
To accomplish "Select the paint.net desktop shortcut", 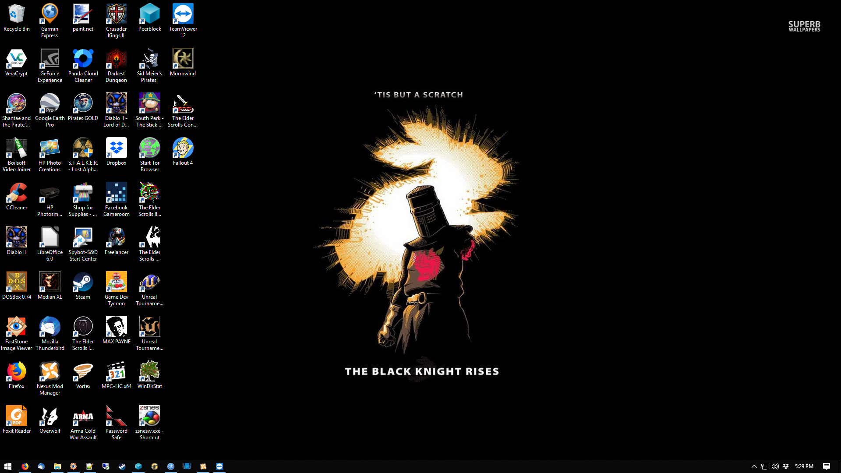I will [x=83, y=18].
